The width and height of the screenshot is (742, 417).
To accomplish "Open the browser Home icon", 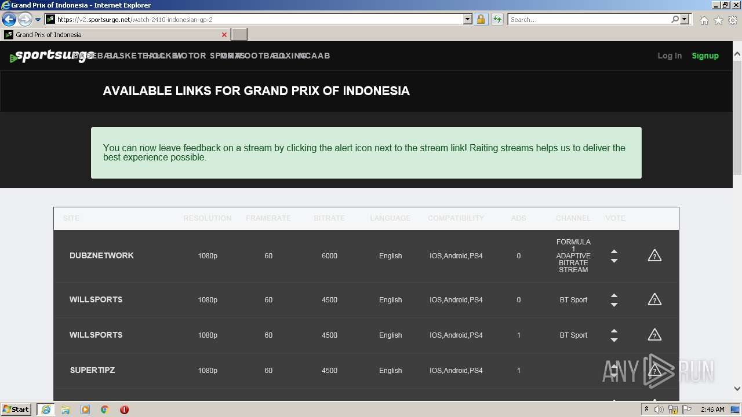I will tap(704, 20).
